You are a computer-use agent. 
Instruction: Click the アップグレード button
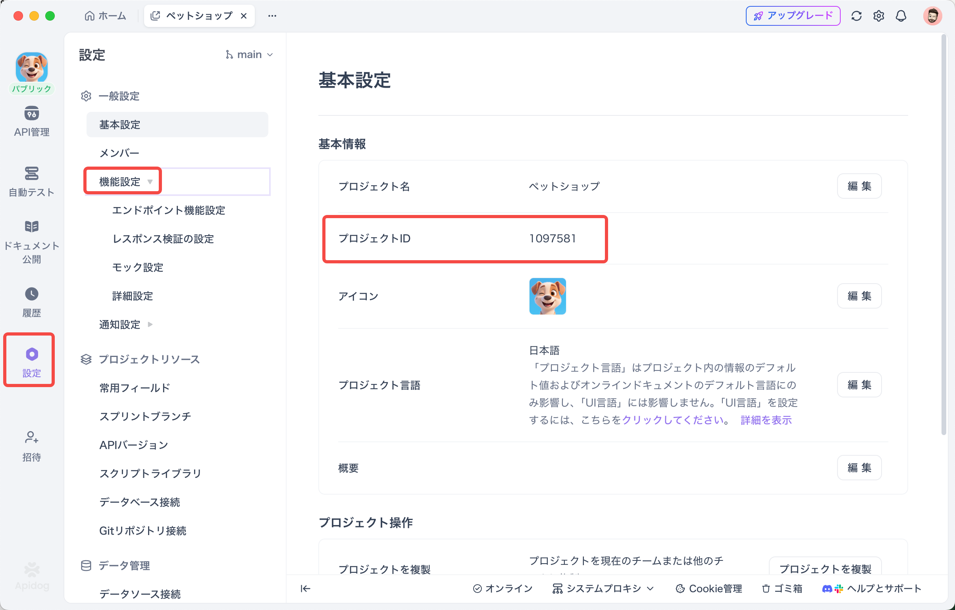(x=793, y=16)
